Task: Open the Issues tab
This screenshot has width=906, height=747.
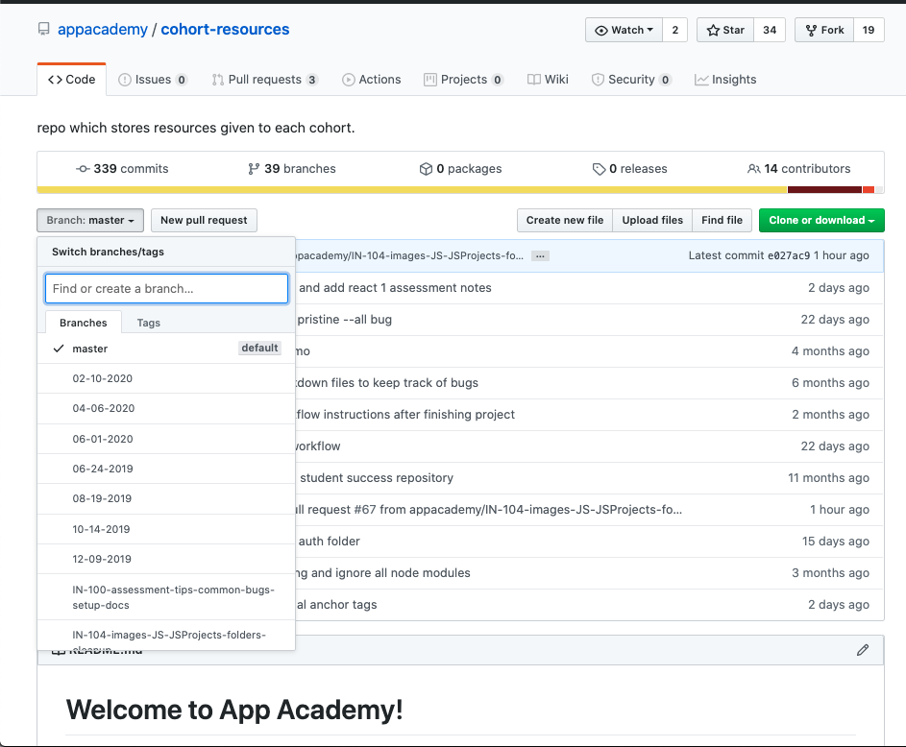Action: click(x=153, y=80)
